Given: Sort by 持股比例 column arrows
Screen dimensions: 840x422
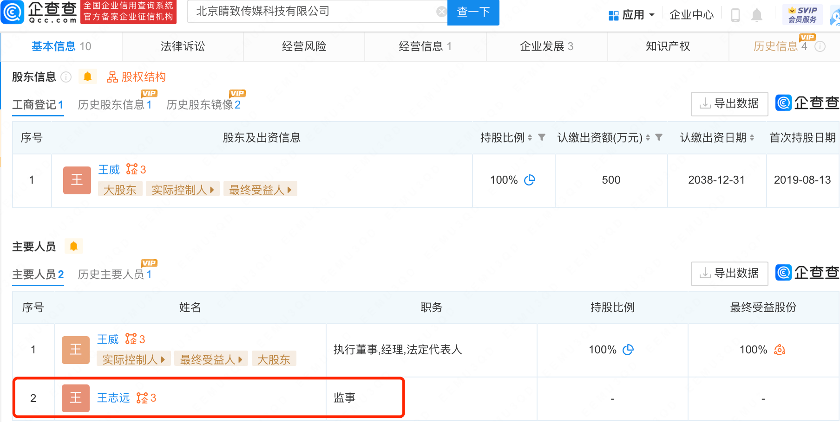Looking at the screenshot, I should coord(530,138).
